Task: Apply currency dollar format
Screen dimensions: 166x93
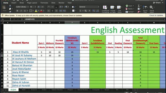Action: pyautogui.click(x=80, y=11)
